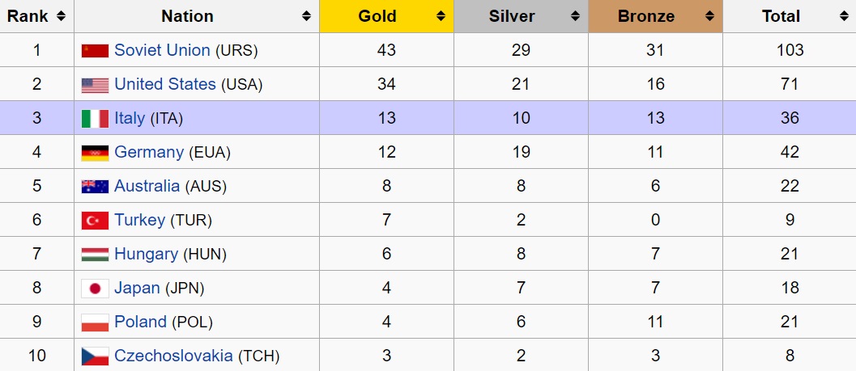The image size is (856, 371).
Task: Click the United States flag icon
Action: point(95,85)
